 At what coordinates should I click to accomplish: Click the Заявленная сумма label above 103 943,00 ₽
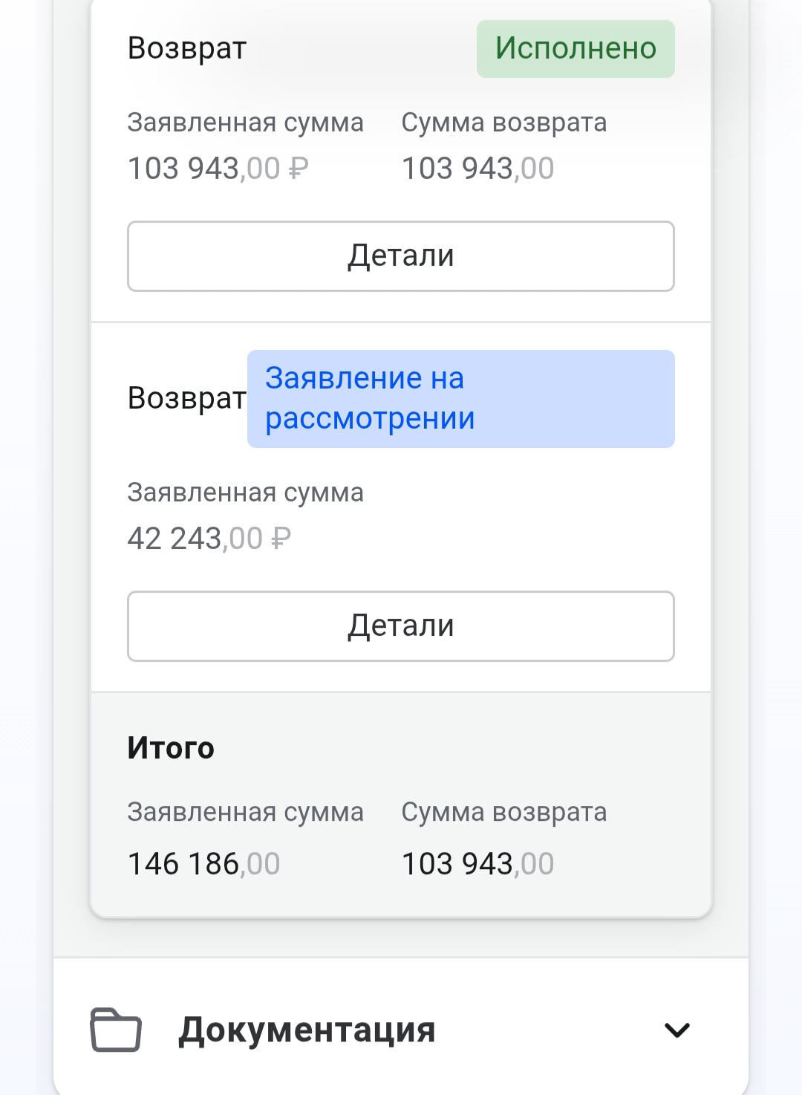245,123
